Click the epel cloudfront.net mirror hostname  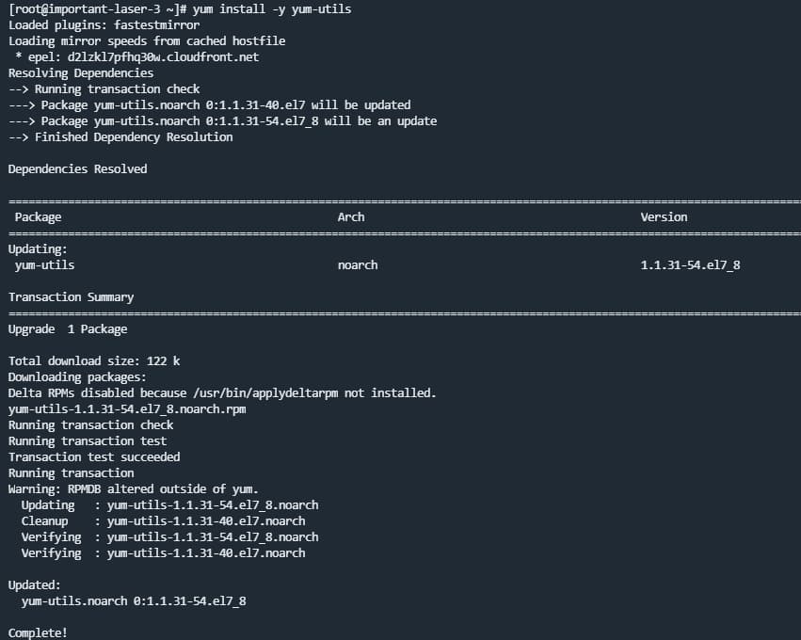pos(163,56)
